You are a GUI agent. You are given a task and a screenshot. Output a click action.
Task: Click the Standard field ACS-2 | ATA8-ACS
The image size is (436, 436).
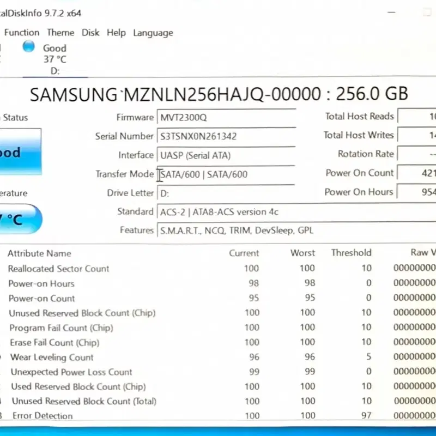[x=296, y=212]
